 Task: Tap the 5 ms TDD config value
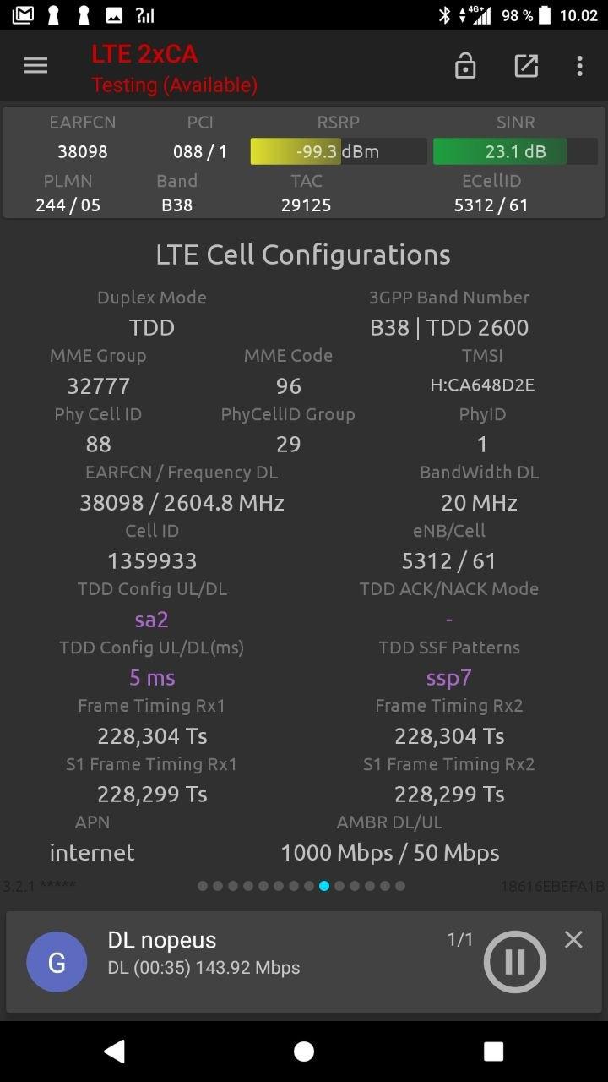point(152,678)
